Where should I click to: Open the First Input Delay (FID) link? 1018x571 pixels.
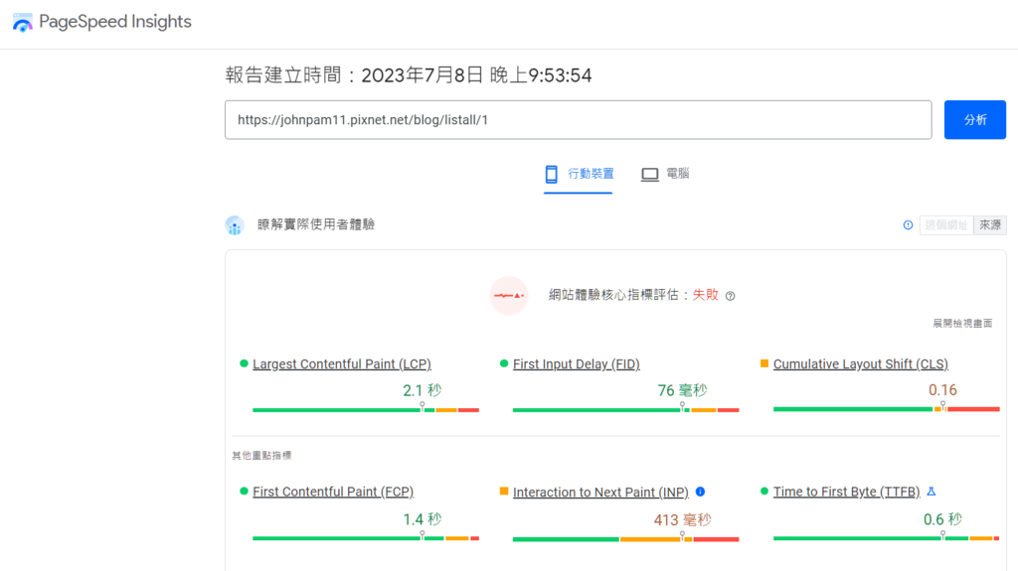(576, 364)
